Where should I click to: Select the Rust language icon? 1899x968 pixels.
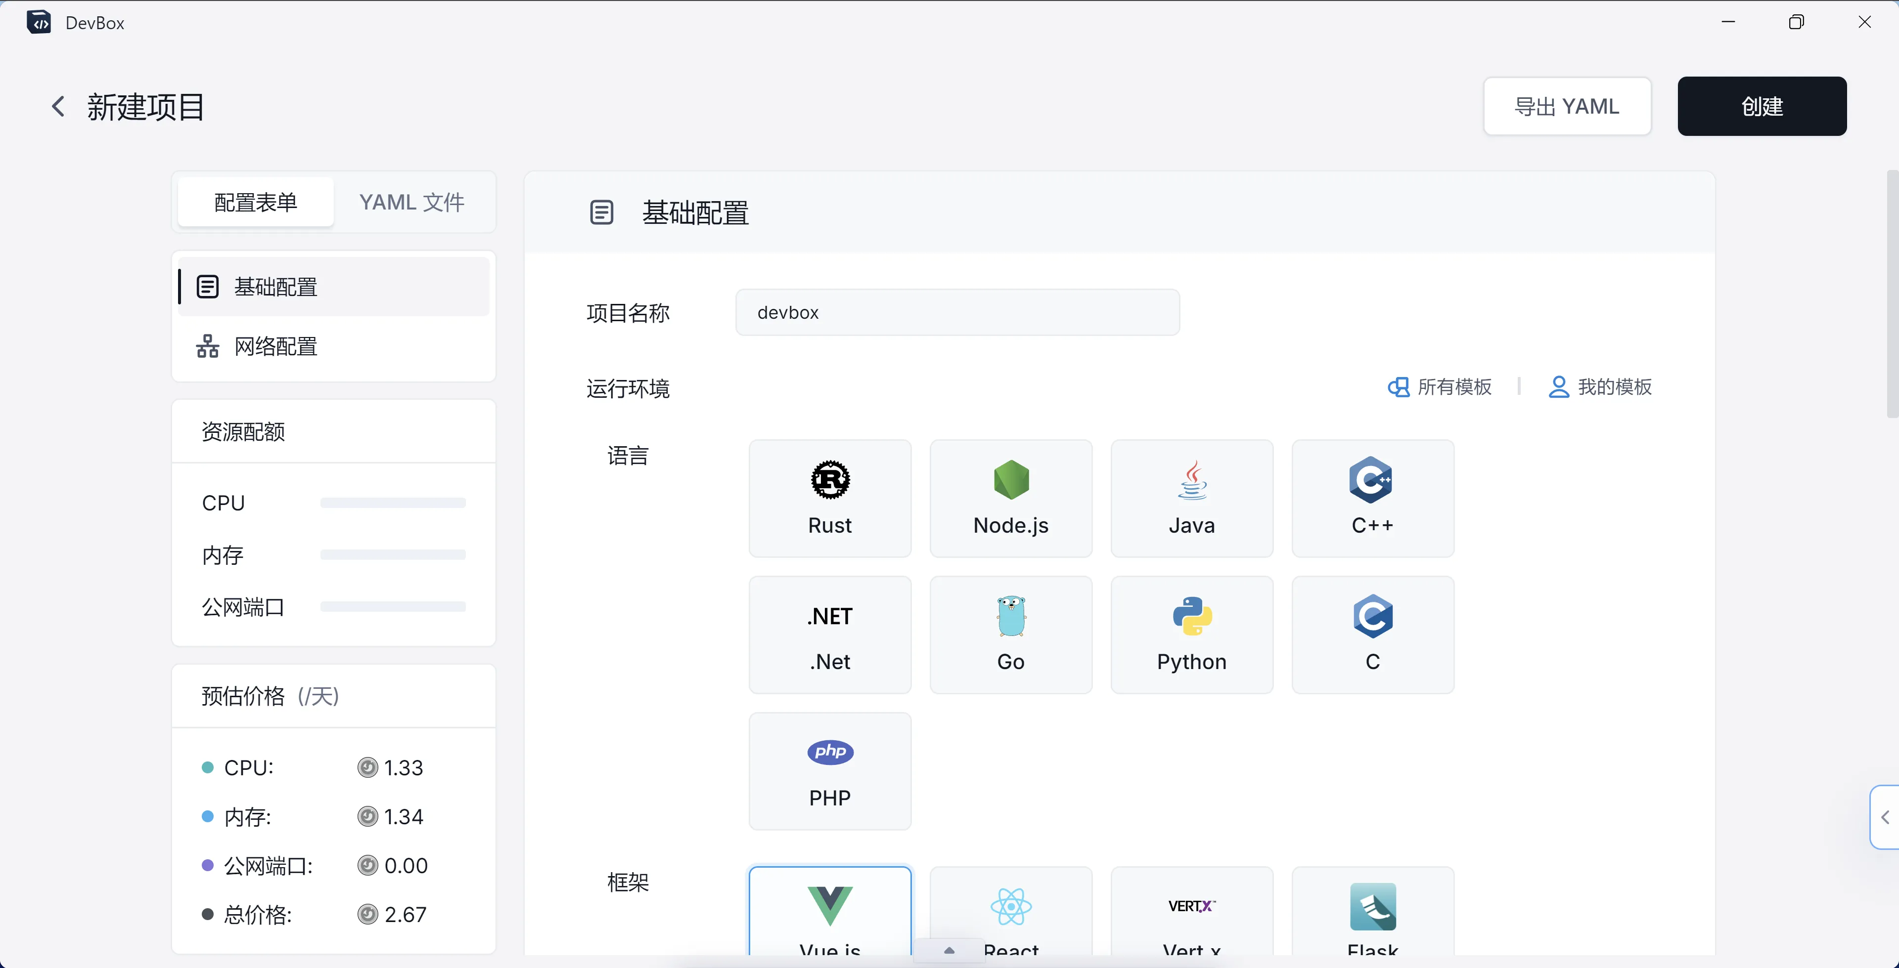pyautogui.click(x=829, y=480)
